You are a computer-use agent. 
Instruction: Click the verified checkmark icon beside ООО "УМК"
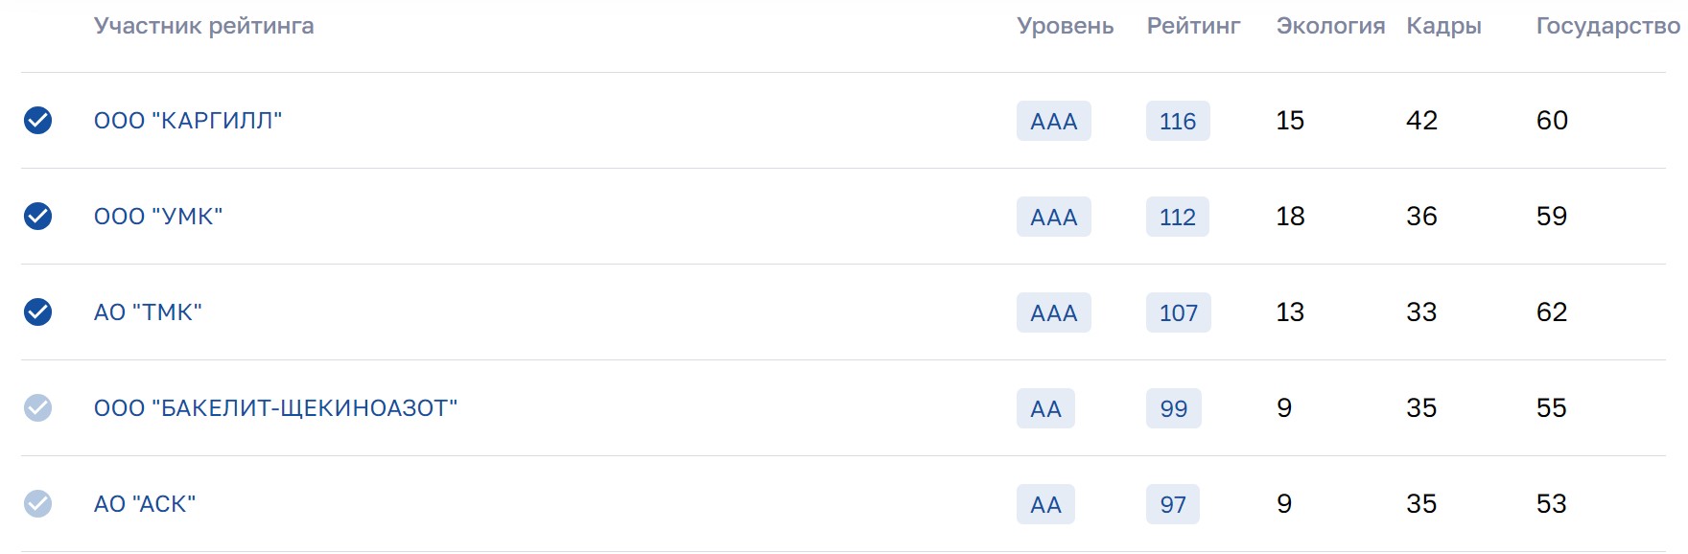[37, 216]
